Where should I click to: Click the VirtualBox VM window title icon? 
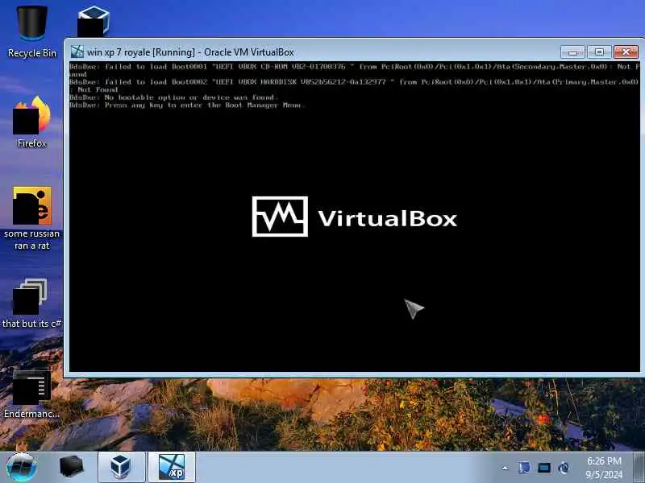point(77,52)
